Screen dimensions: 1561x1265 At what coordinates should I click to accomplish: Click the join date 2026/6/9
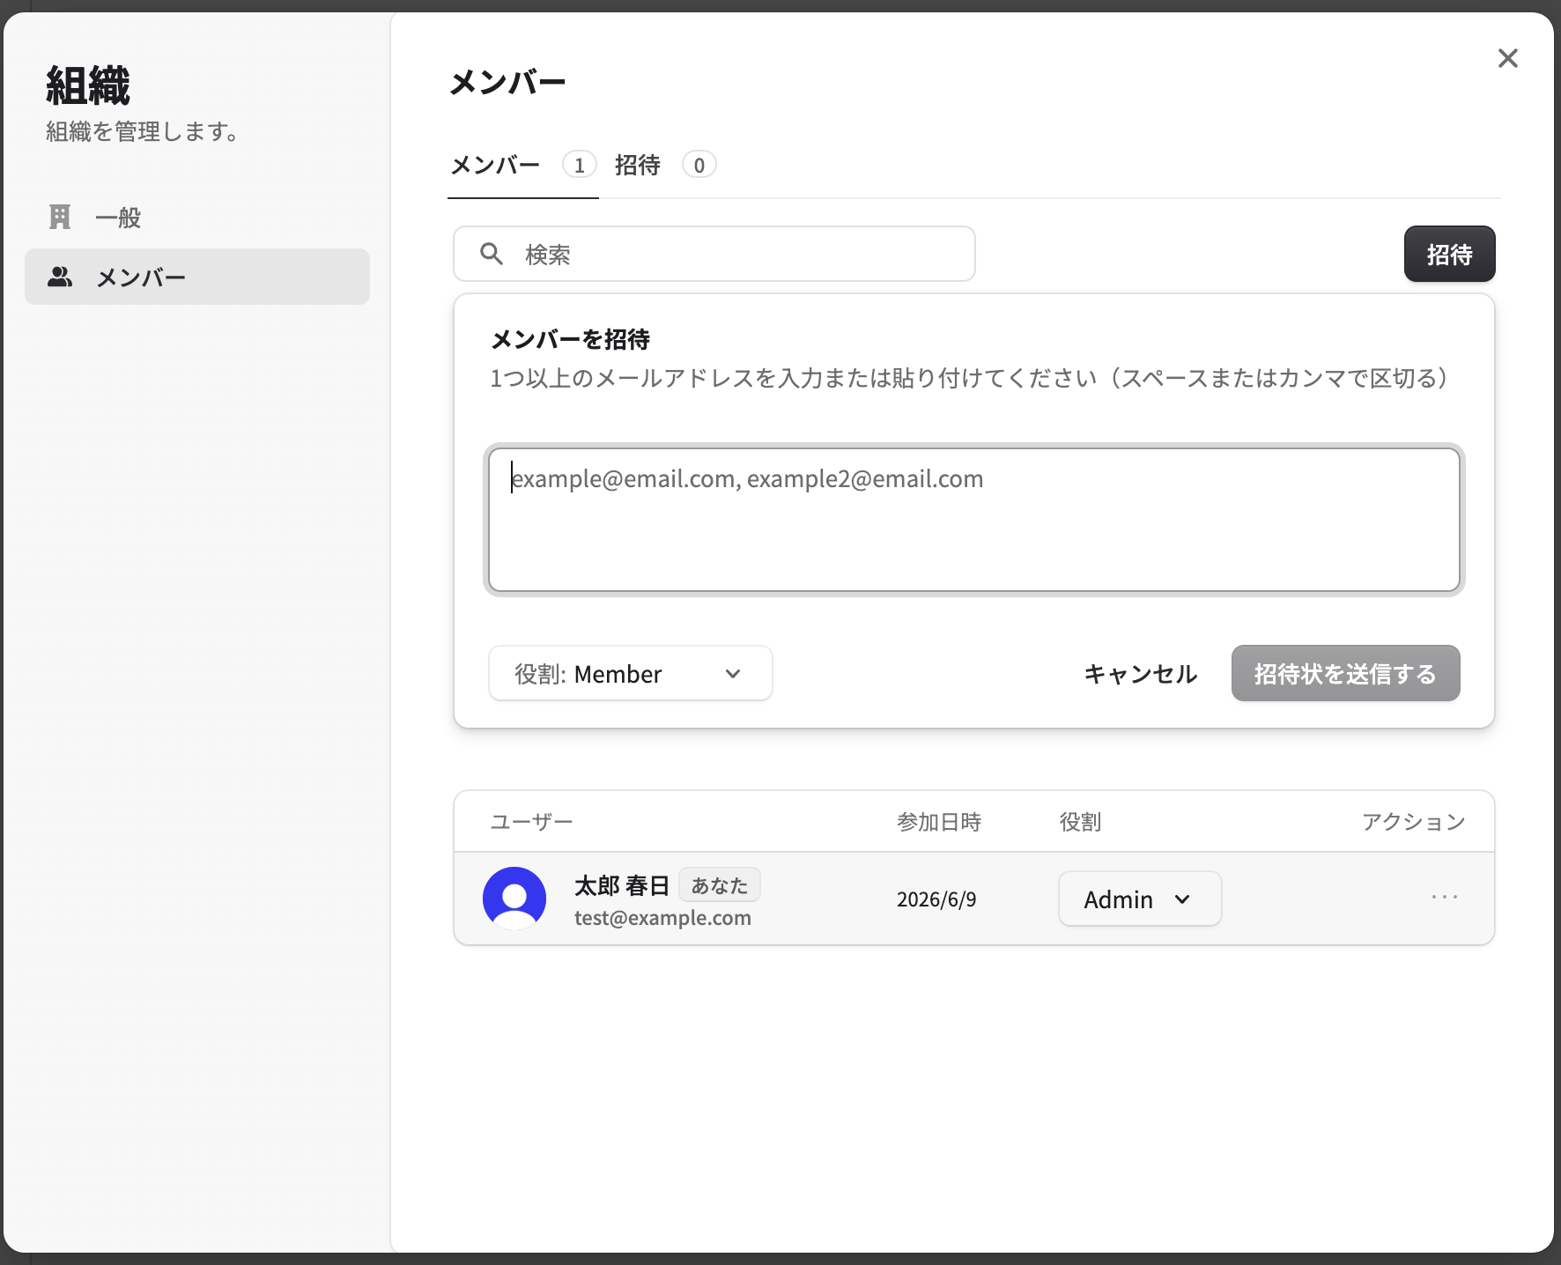point(936,899)
